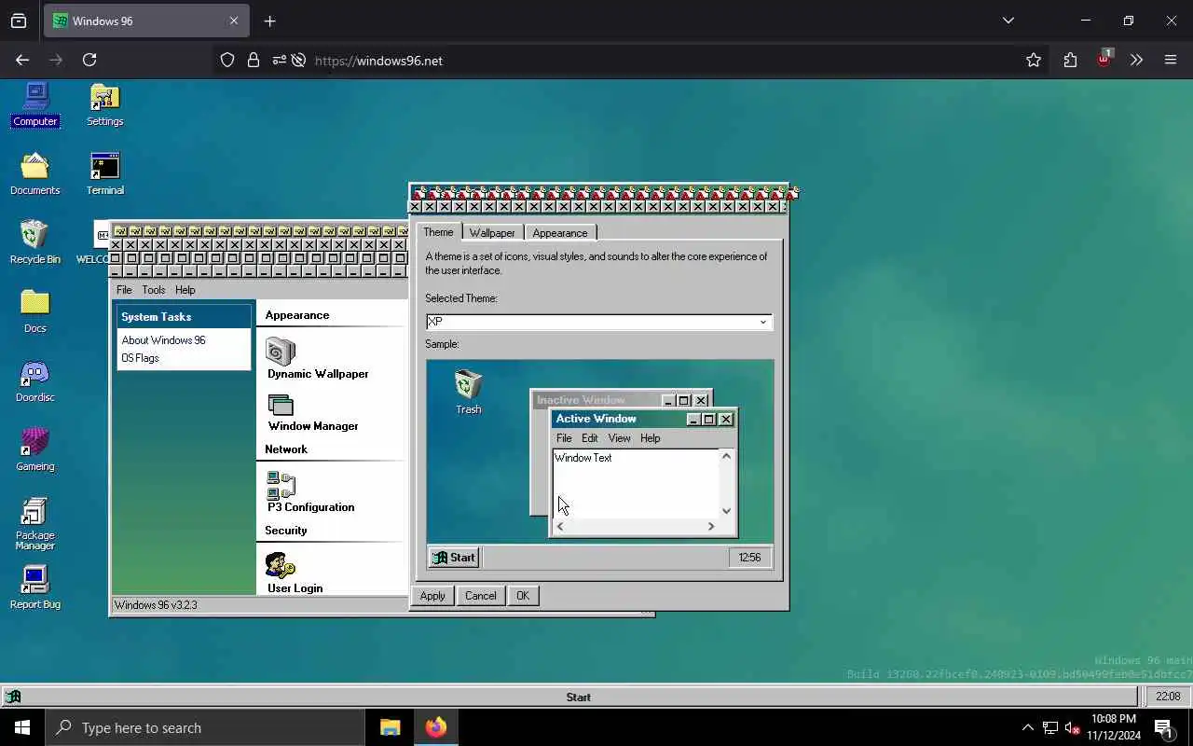Bookmark this page with star icon

pos(1034,60)
